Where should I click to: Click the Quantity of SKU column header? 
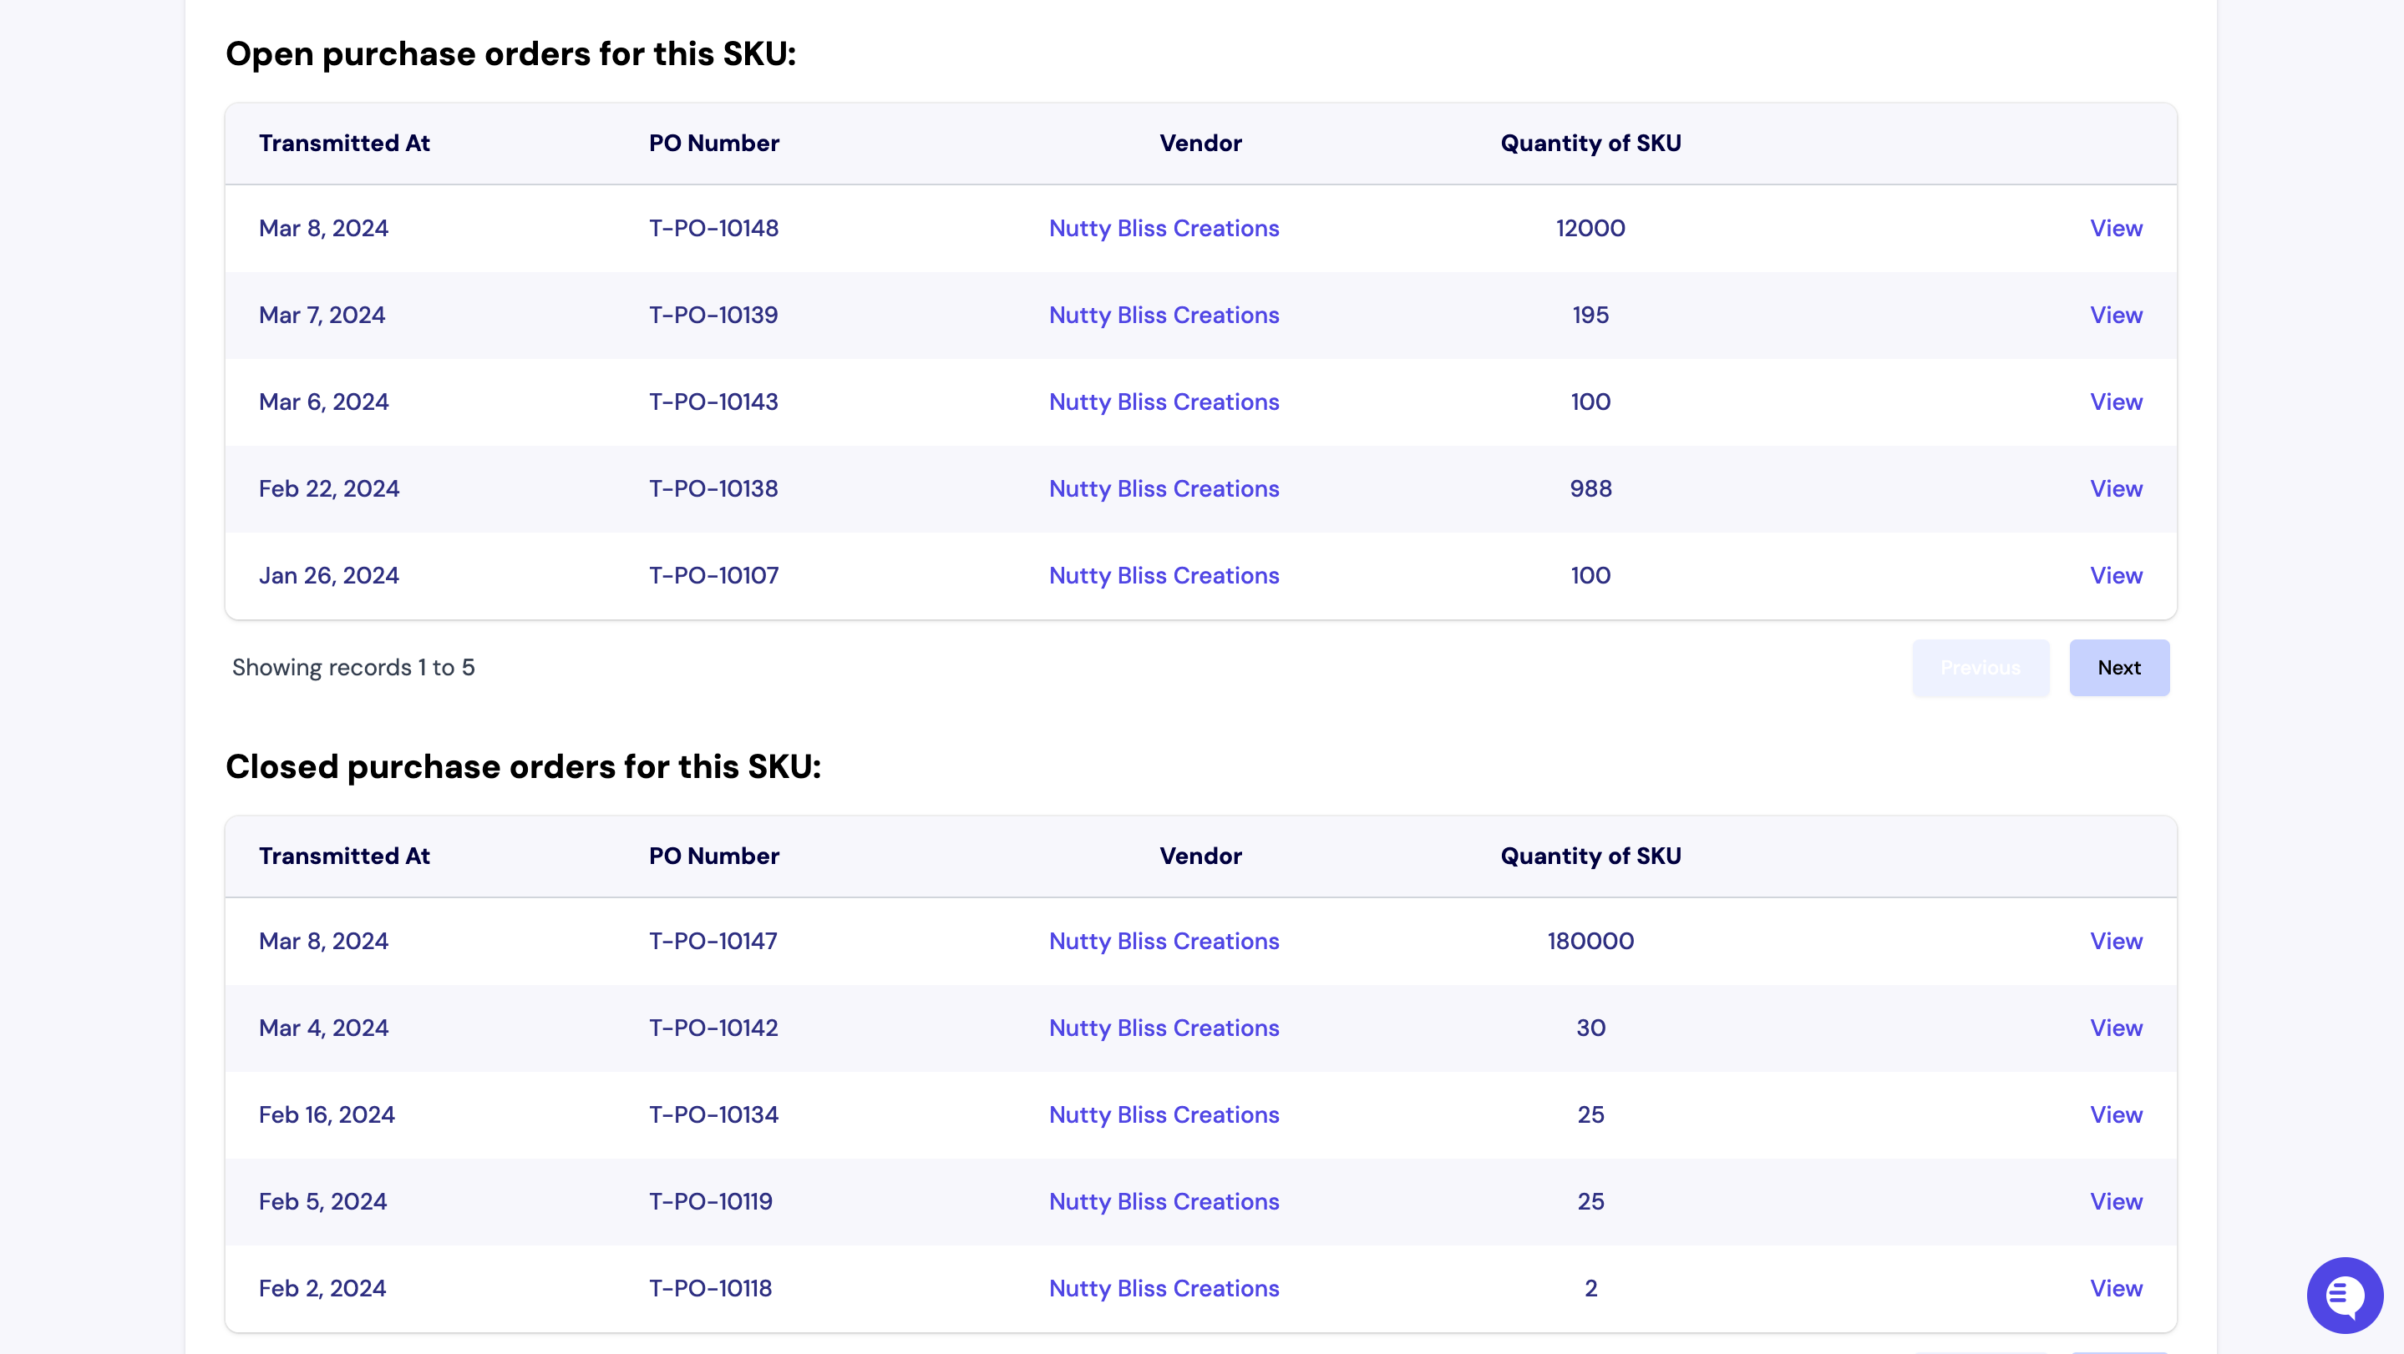click(1590, 143)
